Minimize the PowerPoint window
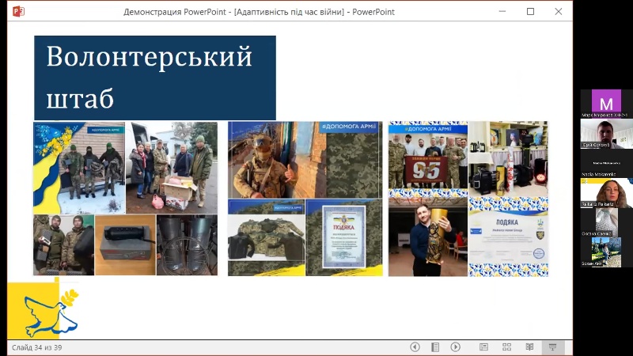This screenshot has height=356, width=633. [x=502, y=11]
